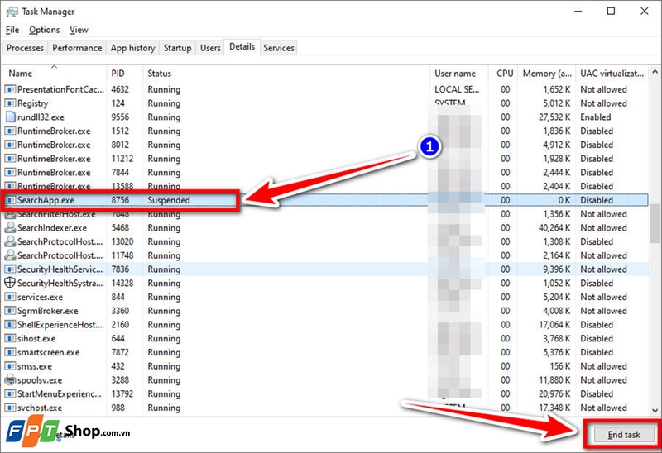Click the rundll32.exe file icon
Screen dimensions: 662x453
pyautogui.click(x=10, y=117)
